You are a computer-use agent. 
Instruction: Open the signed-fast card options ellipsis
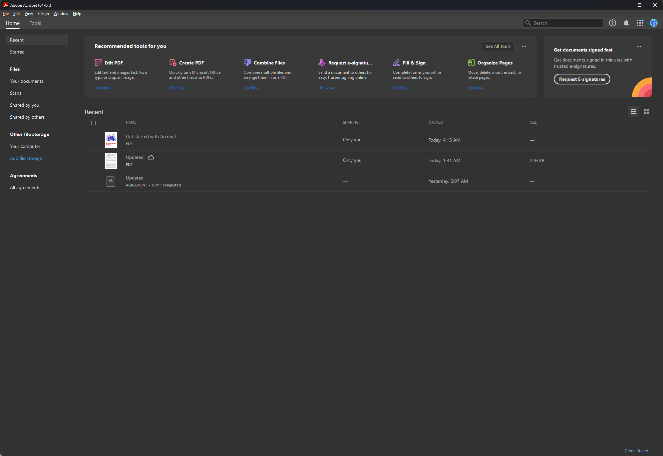pos(639,47)
